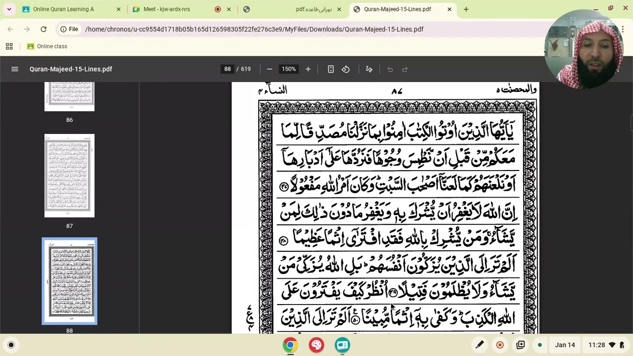
Task: Click the page scrollbar on right edge
Action: pyautogui.click(x=631, y=123)
